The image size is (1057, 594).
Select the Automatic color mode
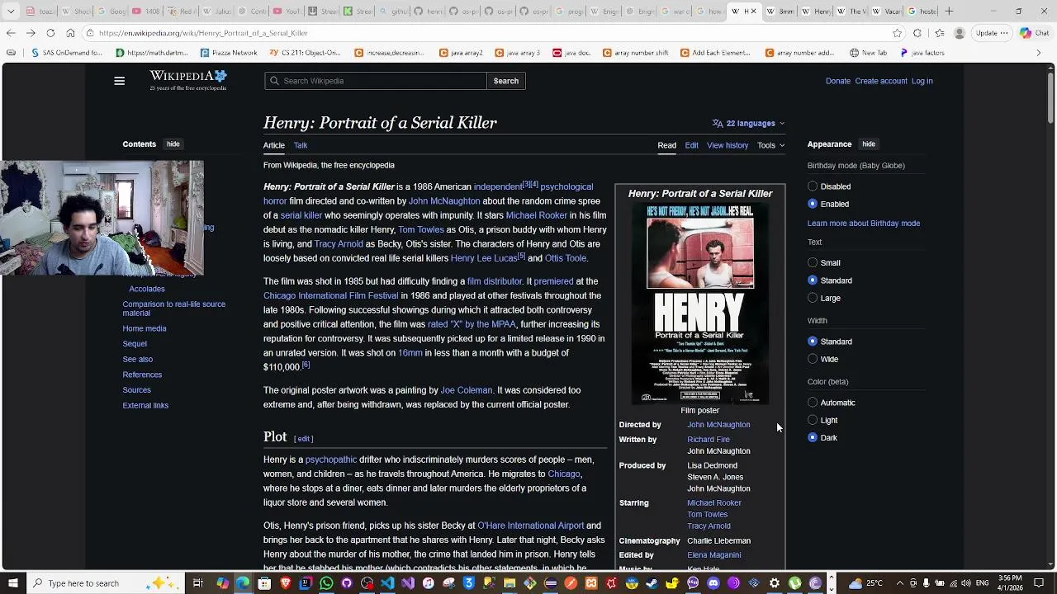click(813, 403)
